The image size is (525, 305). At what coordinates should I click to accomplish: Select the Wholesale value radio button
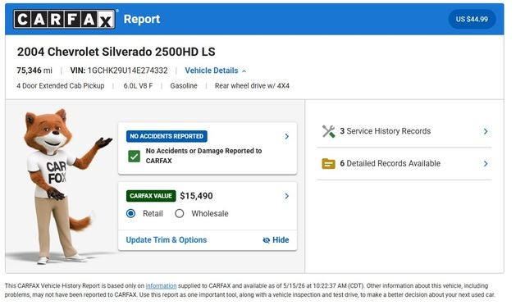180,213
